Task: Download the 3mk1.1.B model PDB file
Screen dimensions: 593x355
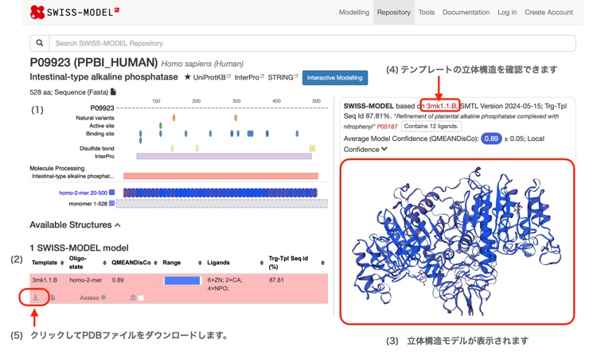Action: [x=35, y=298]
